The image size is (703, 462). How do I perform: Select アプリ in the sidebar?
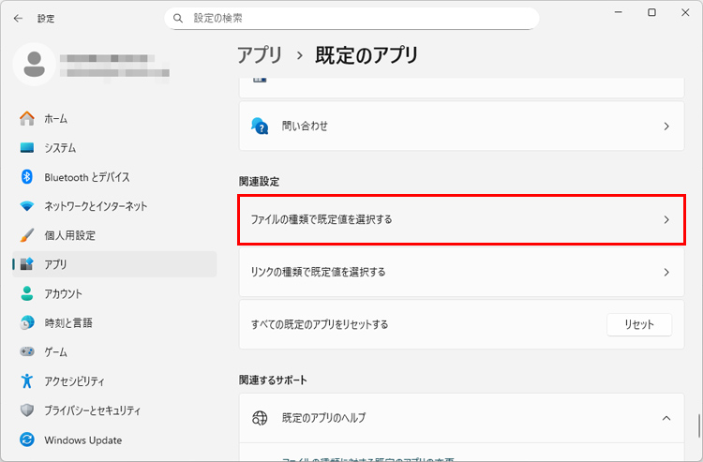click(x=55, y=264)
